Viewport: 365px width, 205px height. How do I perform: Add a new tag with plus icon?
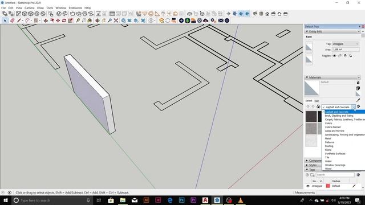pyautogui.click(x=307, y=175)
